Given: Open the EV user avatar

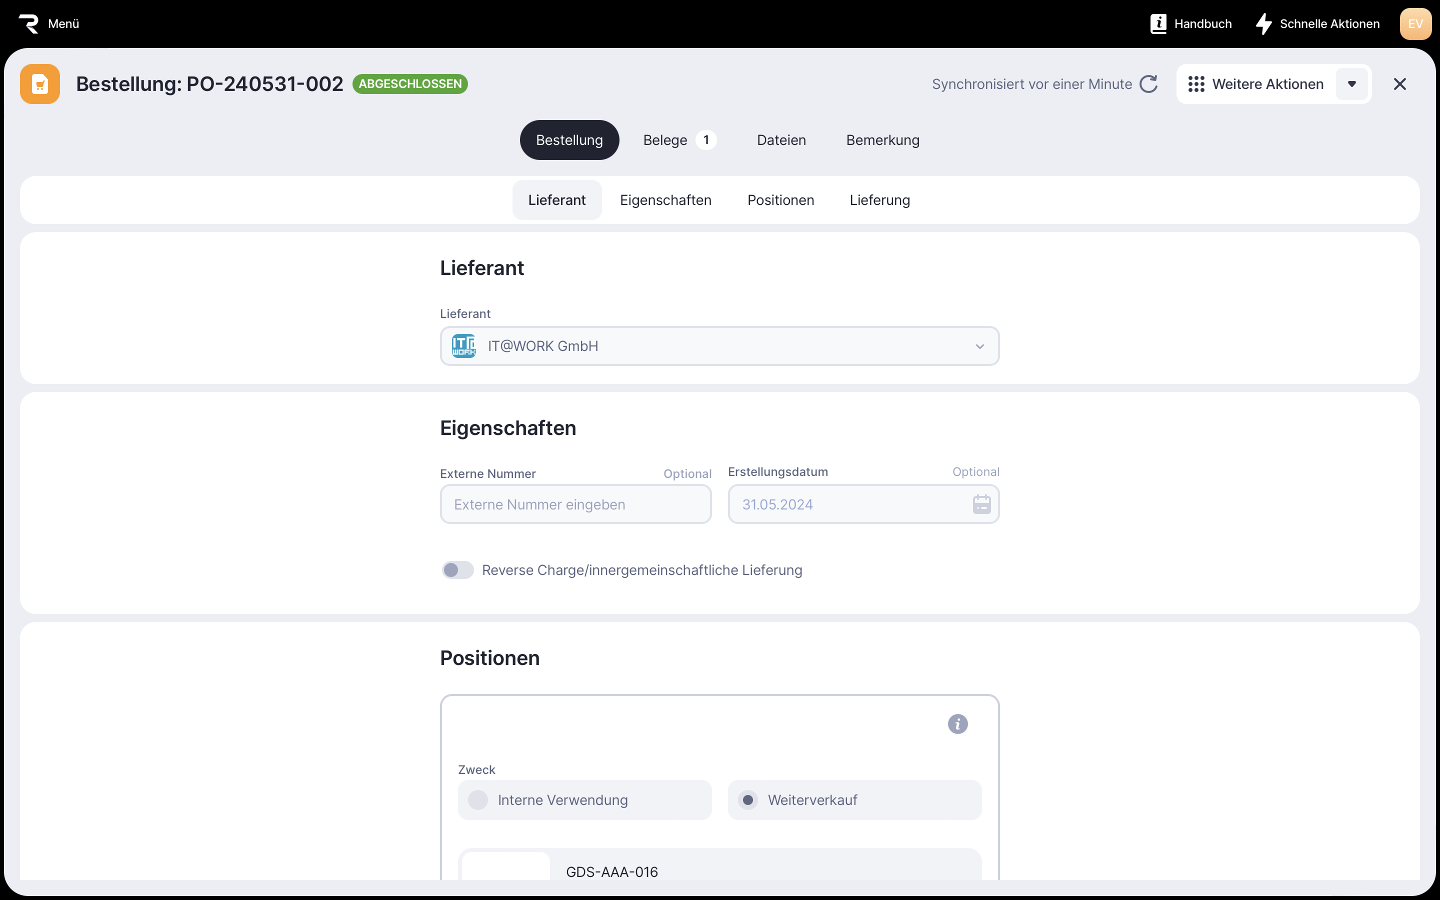Looking at the screenshot, I should (x=1415, y=24).
